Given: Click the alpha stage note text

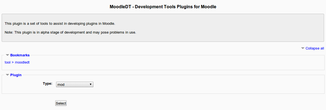Looking at the screenshot, I should click(x=70, y=32).
